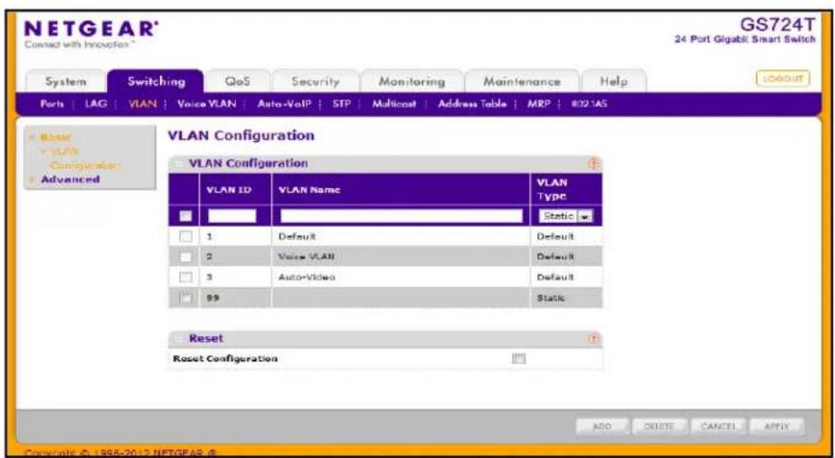Click the ADD button
This screenshot has width=835, height=458.
[603, 426]
